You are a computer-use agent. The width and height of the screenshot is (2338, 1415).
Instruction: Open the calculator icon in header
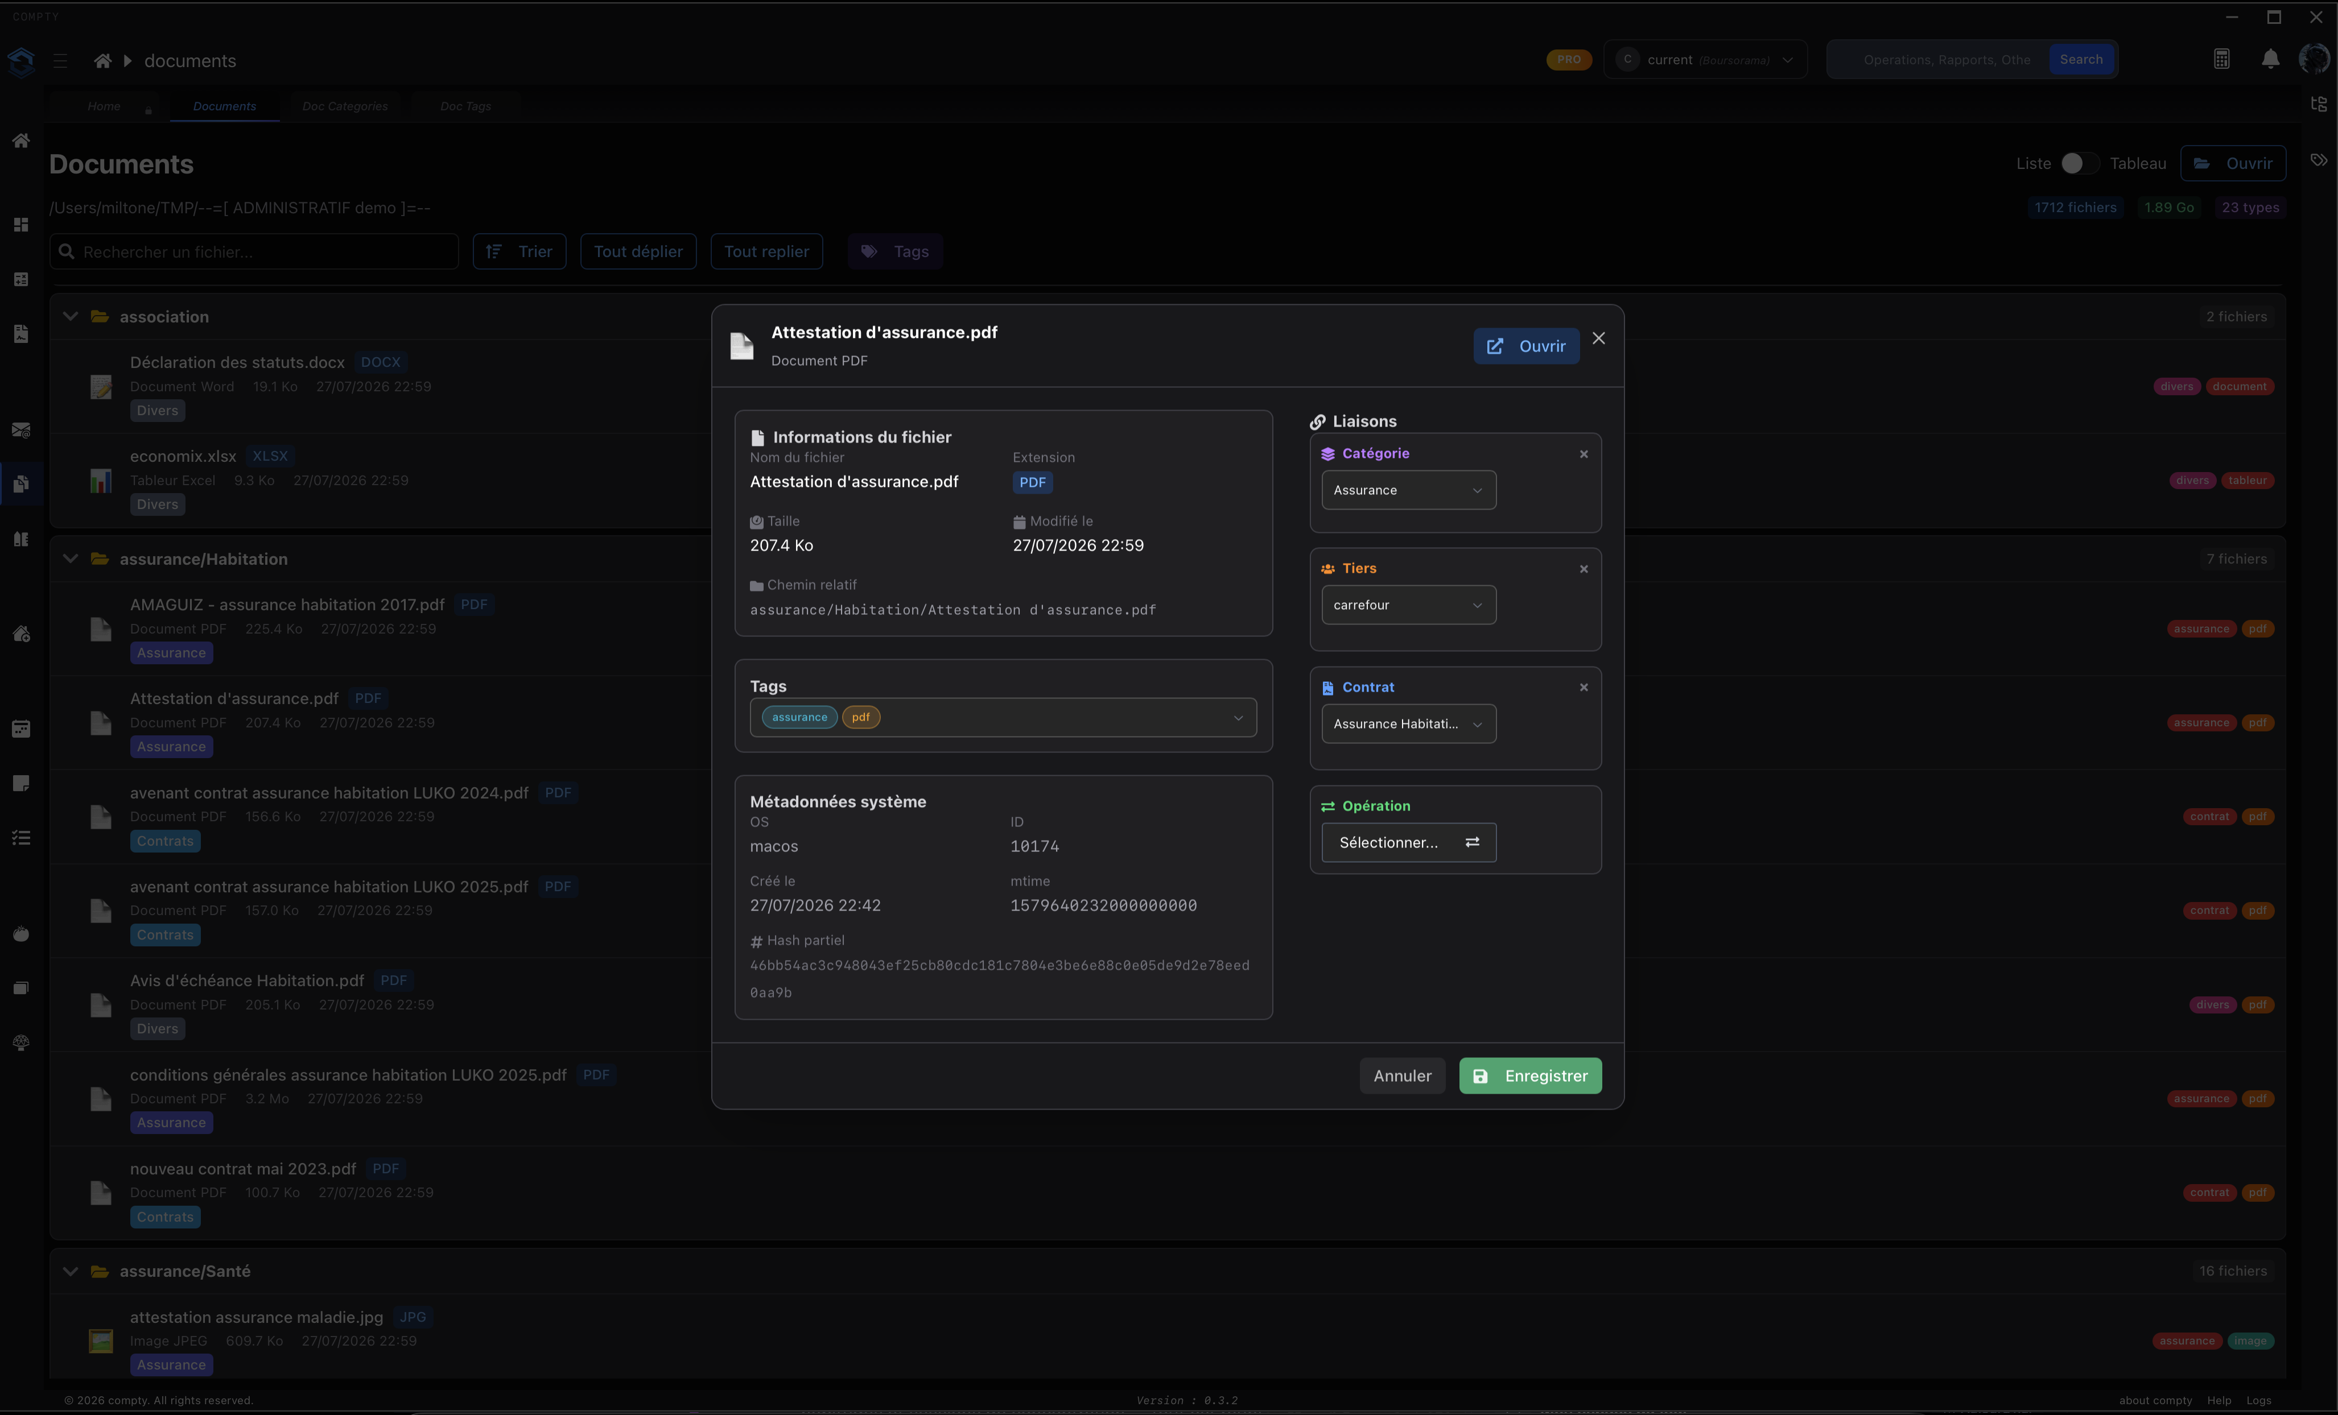click(2221, 60)
